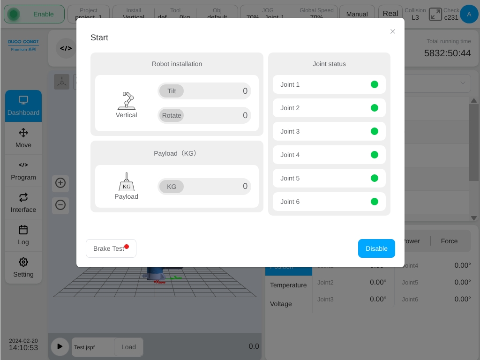
Task: Open the Move panel in sidebar
Action: (x=23, y=138)
